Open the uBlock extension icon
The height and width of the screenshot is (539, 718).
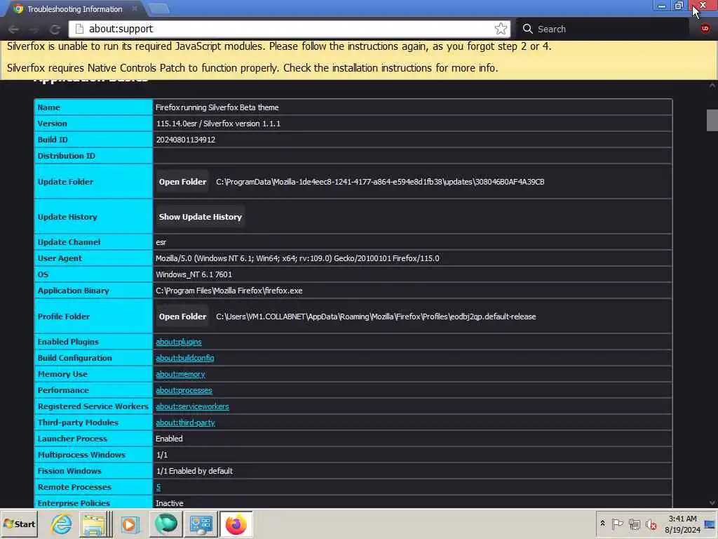pyautogui.click(x=705, y=29)
